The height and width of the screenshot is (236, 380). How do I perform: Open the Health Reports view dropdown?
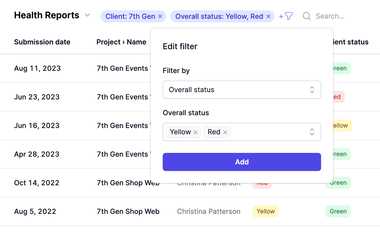point(87,15)
